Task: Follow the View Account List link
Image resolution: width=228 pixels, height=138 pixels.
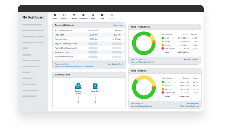Action: 61,64
